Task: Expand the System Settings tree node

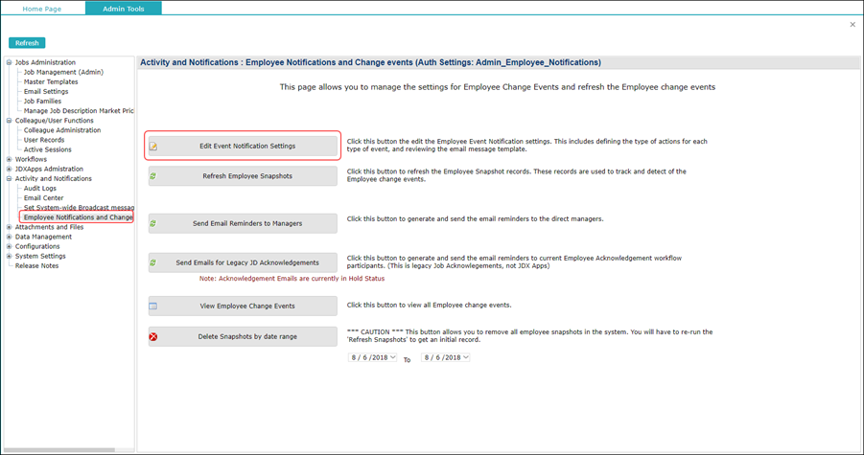Action: click(9, 257)
